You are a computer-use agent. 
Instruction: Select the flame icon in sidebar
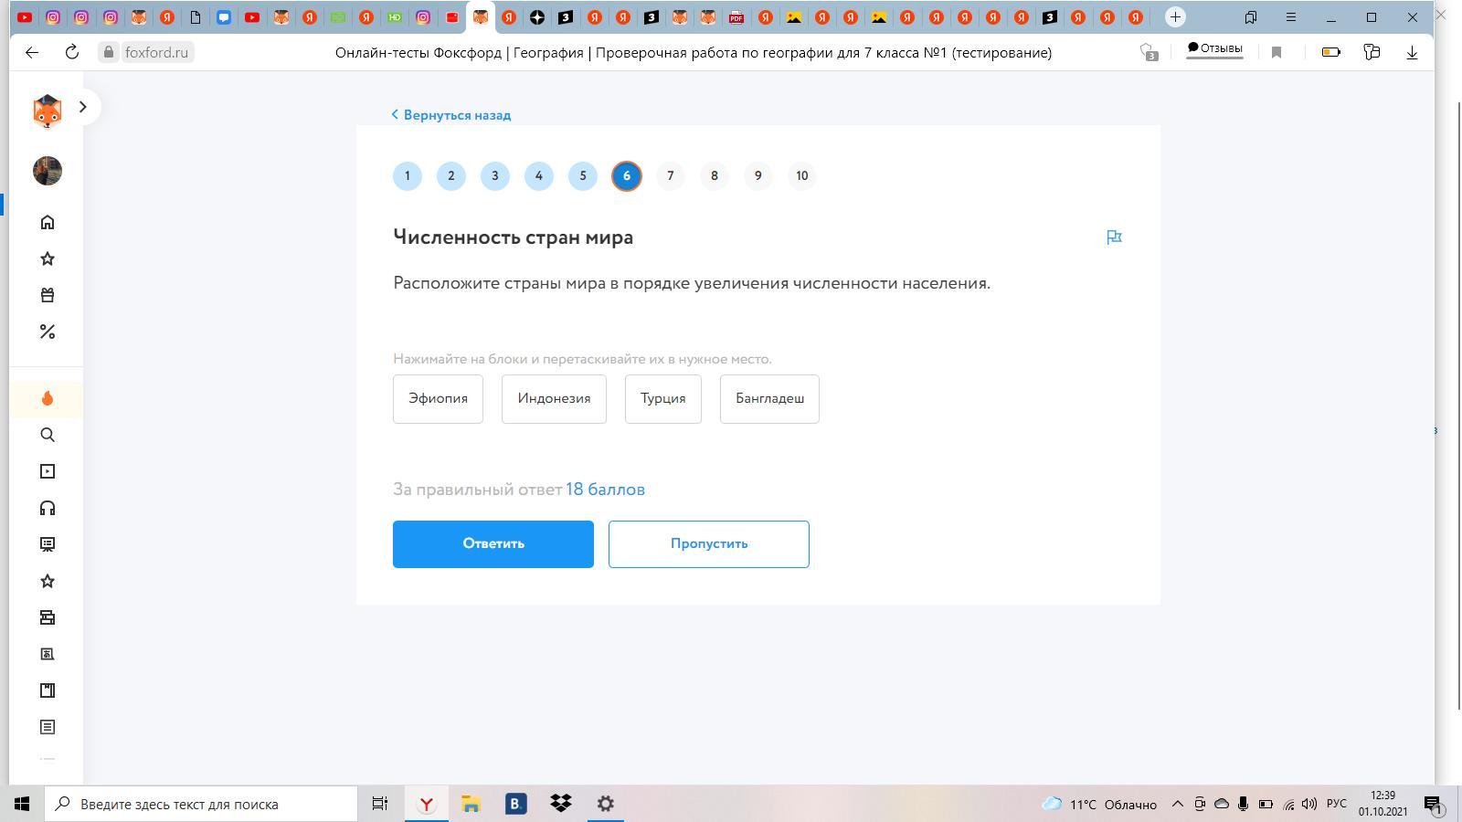pos(48,398)
